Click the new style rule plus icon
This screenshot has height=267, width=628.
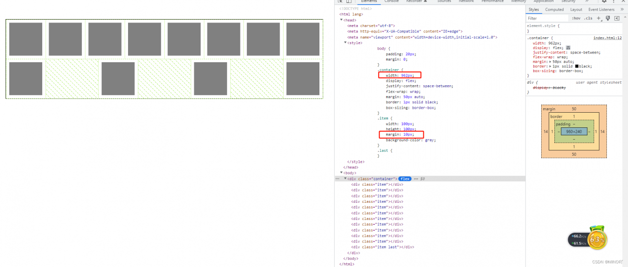pyautogui.click(x=599, y=18)
